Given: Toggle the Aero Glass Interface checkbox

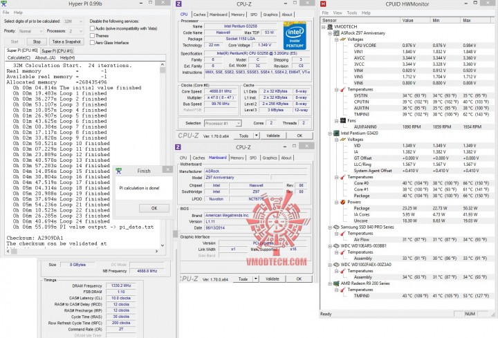Looking at the screenshot, I should [92, 43].
